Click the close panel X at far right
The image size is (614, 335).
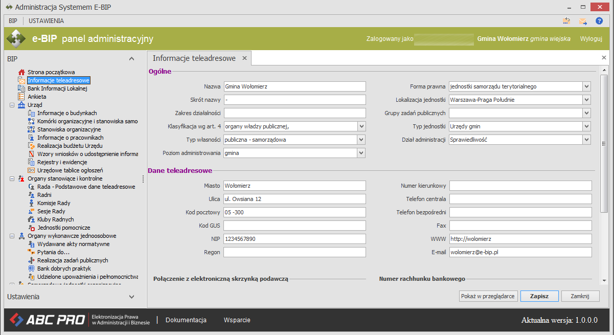(x=604, y=58)
